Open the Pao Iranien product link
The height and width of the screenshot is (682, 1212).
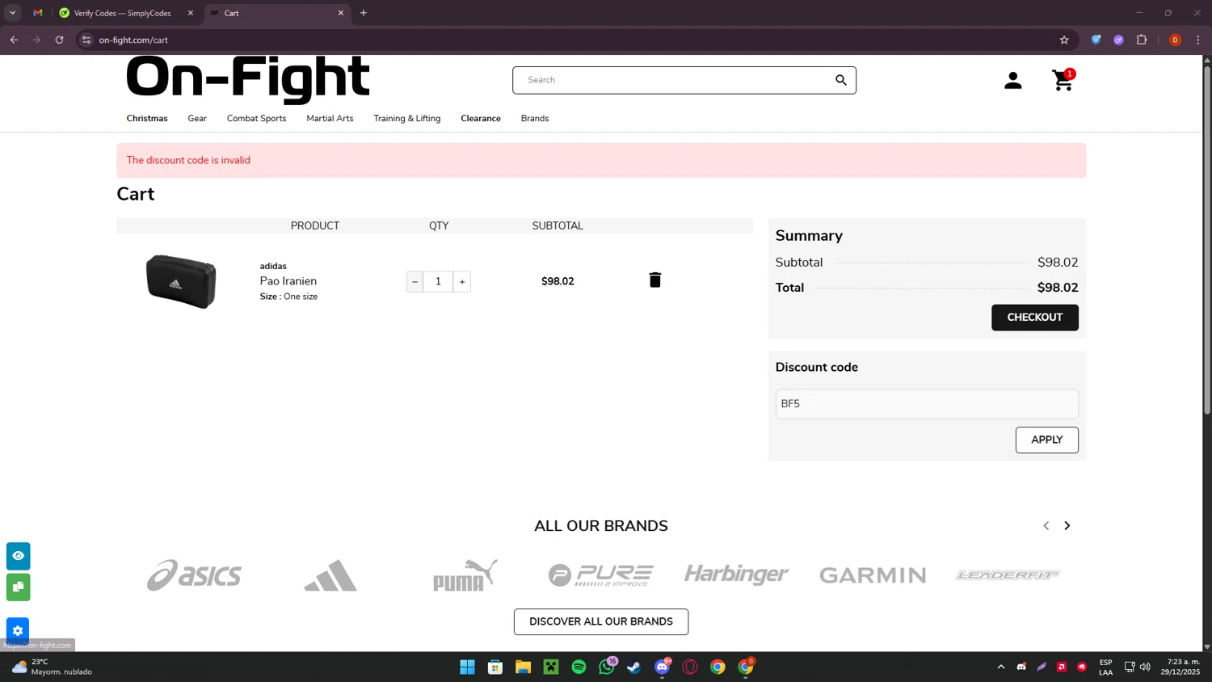point(288,281)
